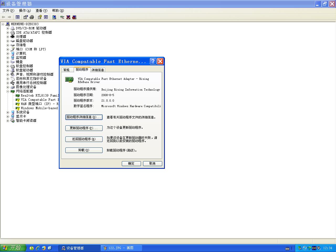Select the 图像处理设备 tree item

(26, 87)
